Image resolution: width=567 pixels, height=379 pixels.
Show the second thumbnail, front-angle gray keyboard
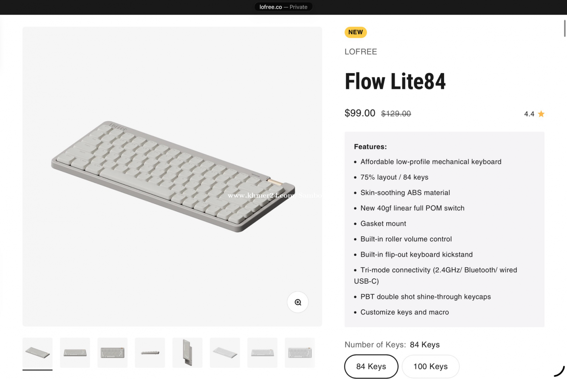[x=75, y=353]
